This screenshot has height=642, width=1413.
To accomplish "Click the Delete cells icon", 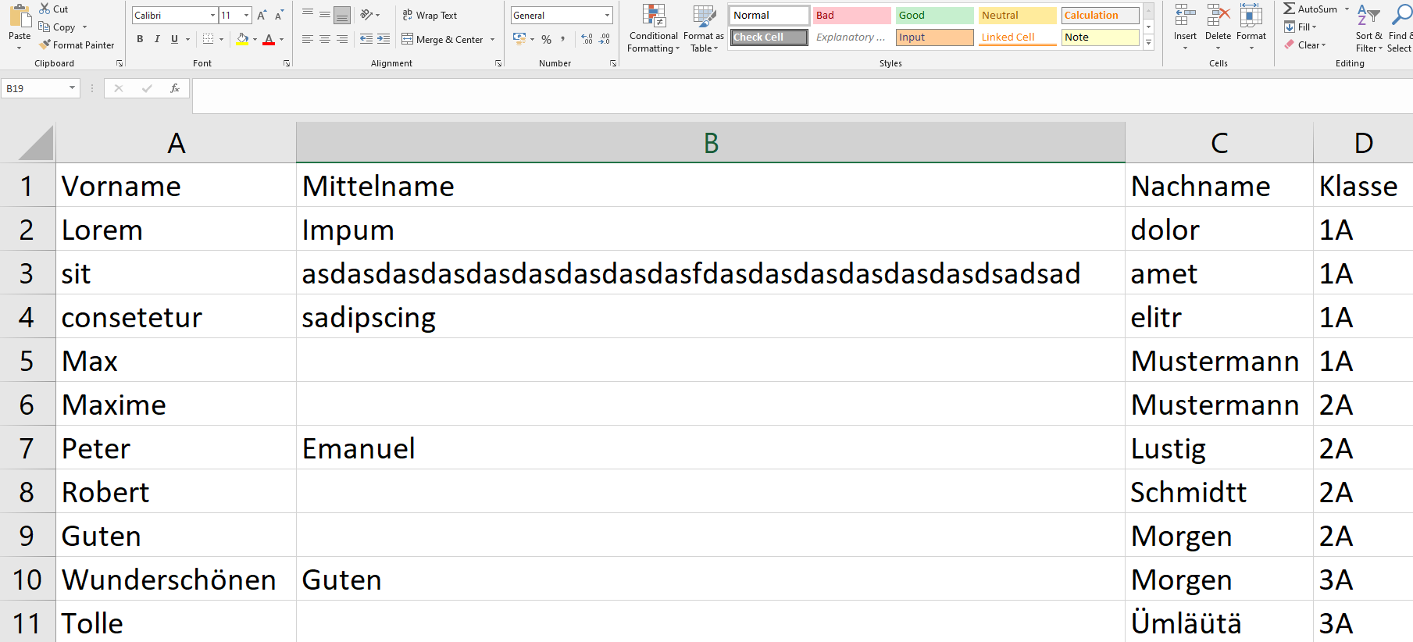I will (x=1218, y=16).
